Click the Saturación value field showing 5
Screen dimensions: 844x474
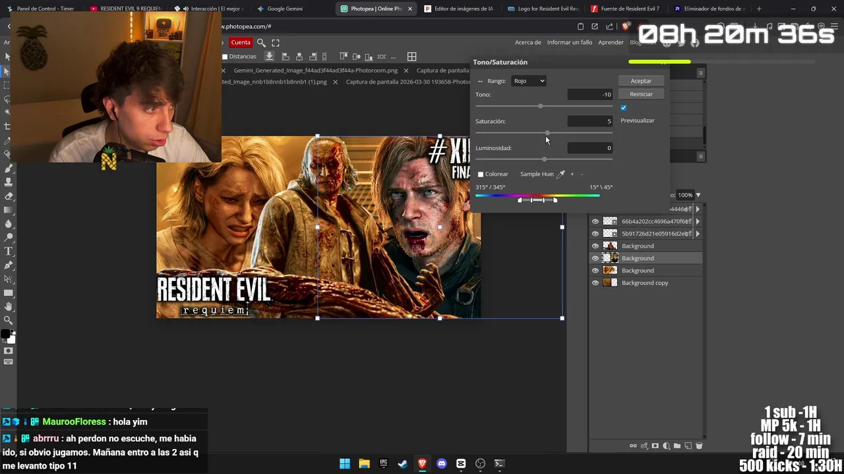click(590, 121)
